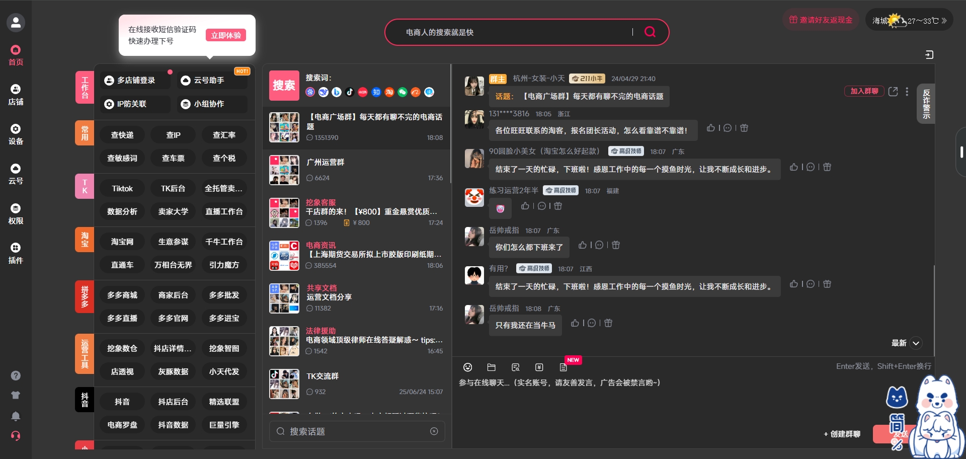
Task: Like 岳帅戒指's message 只有我还在当牛马
Action: pyautogui.click(x=575, y=323)
